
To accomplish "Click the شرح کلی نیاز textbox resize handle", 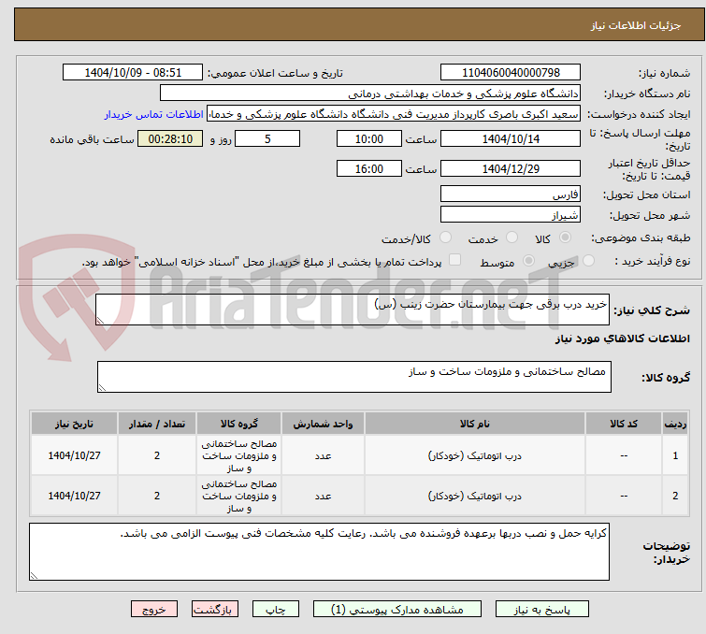I will pos(100,321).
